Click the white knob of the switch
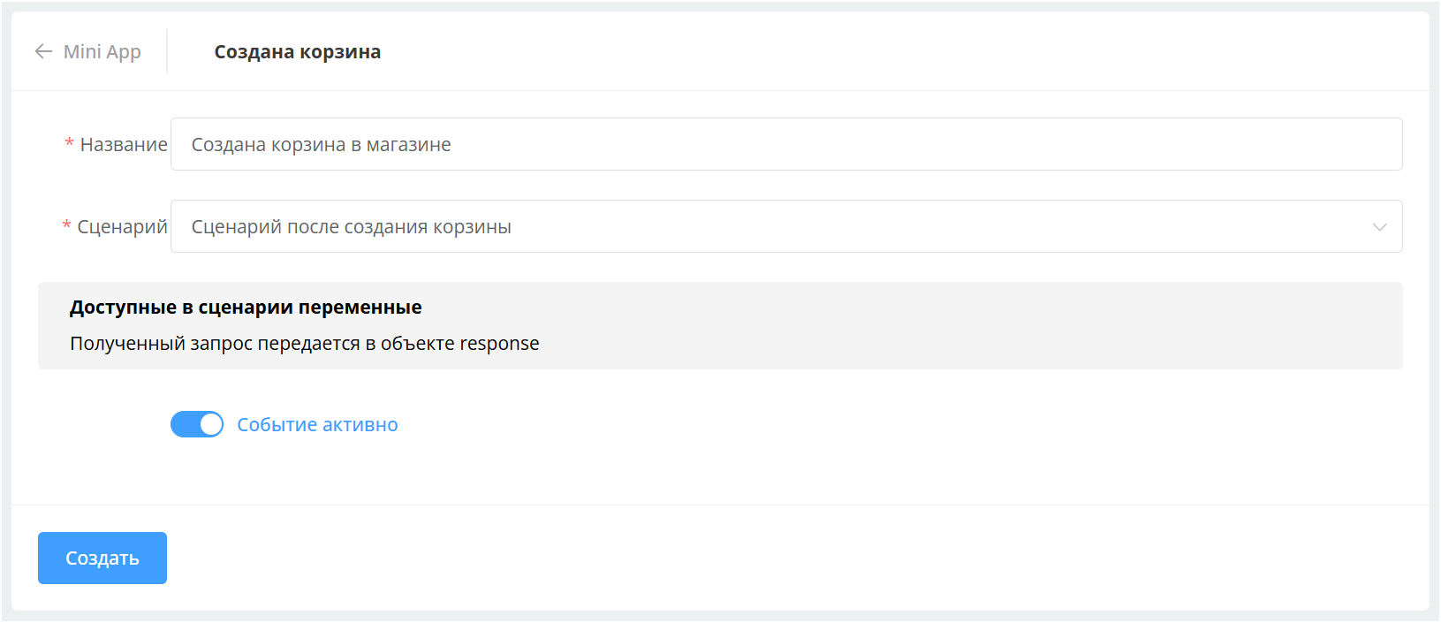Screen dimensions: 1441x623 (211, 424)
